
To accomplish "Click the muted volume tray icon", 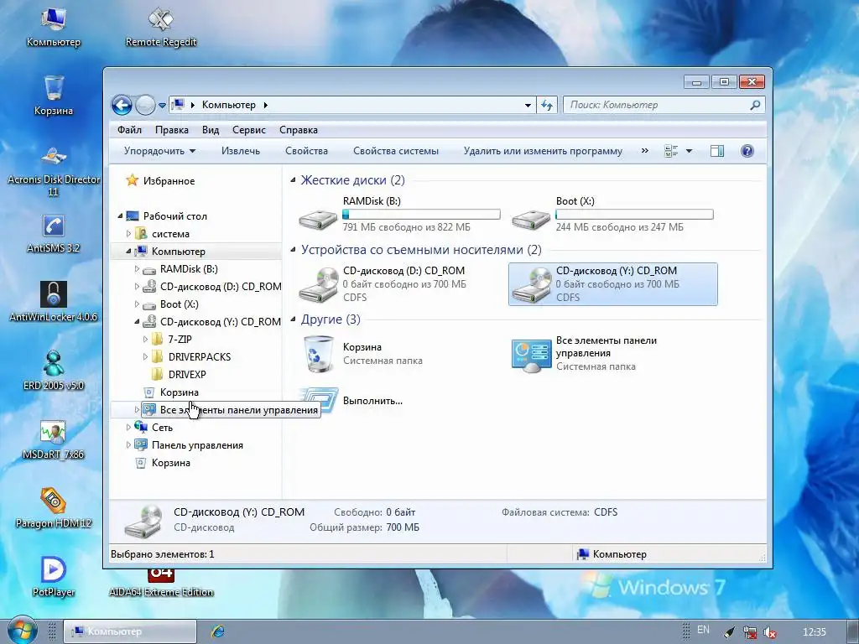I will click(770, 632).
